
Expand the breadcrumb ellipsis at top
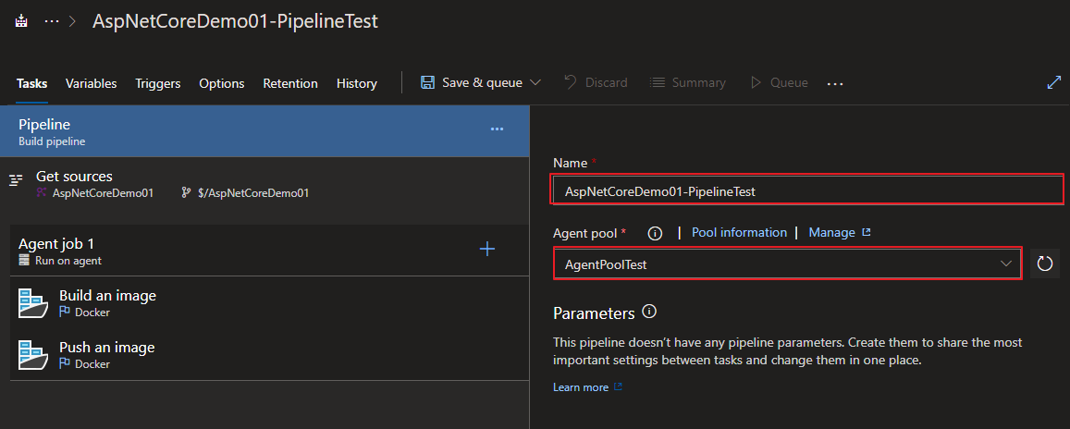(x=52, y=20)
